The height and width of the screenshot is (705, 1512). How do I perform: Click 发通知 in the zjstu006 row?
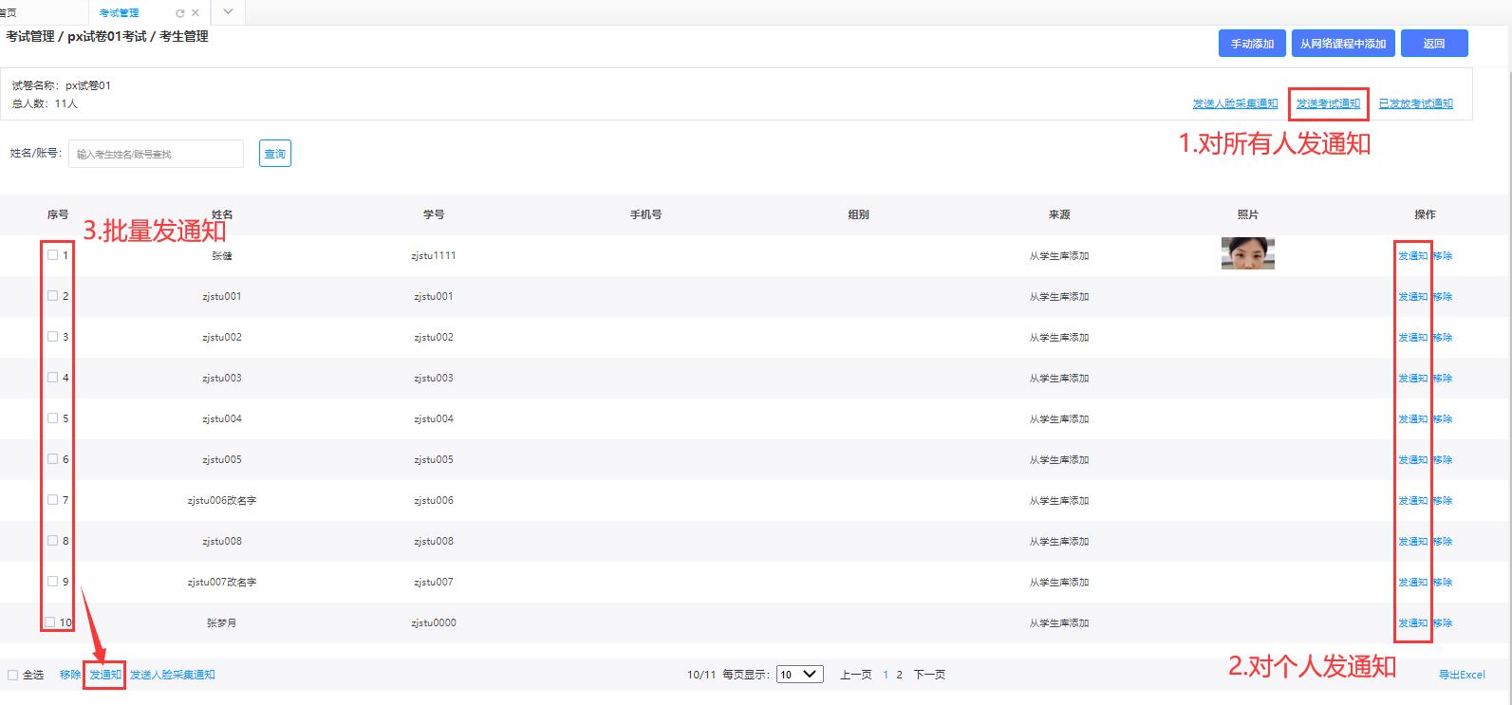pos(1412,500)
